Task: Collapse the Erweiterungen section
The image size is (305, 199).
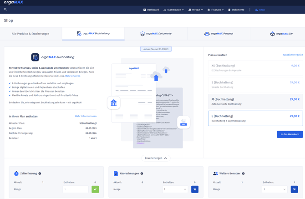Action: [156, 158]
